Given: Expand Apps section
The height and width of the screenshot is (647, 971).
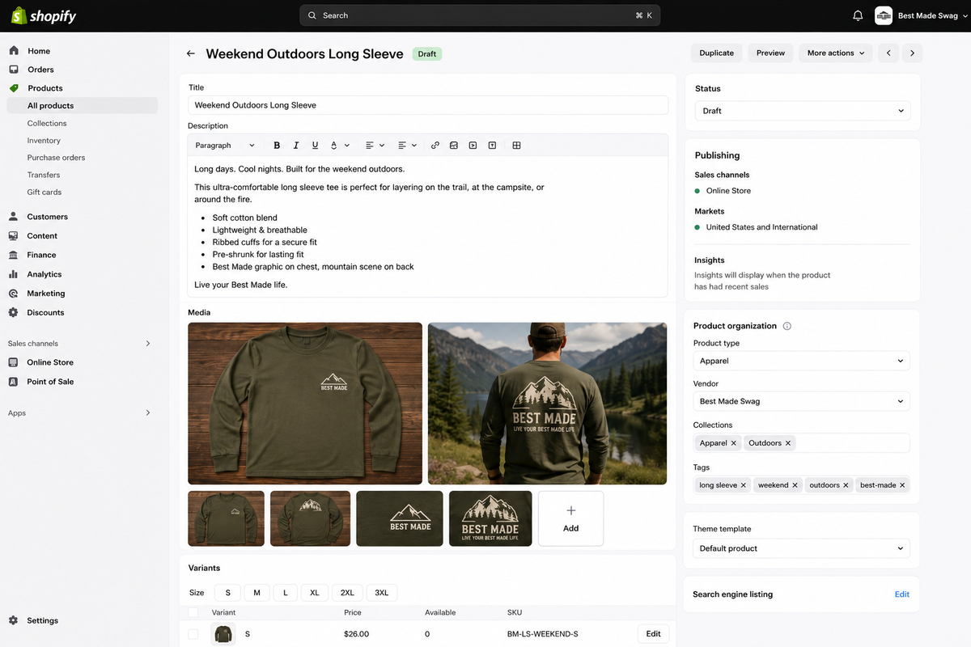Looking at the screenshot, I should click(148, 413).
